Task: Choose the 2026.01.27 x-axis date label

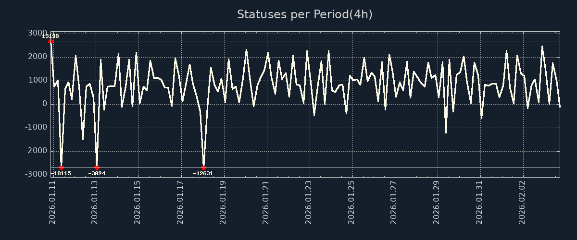Action: pyautogui.click(x=394, y=202)
